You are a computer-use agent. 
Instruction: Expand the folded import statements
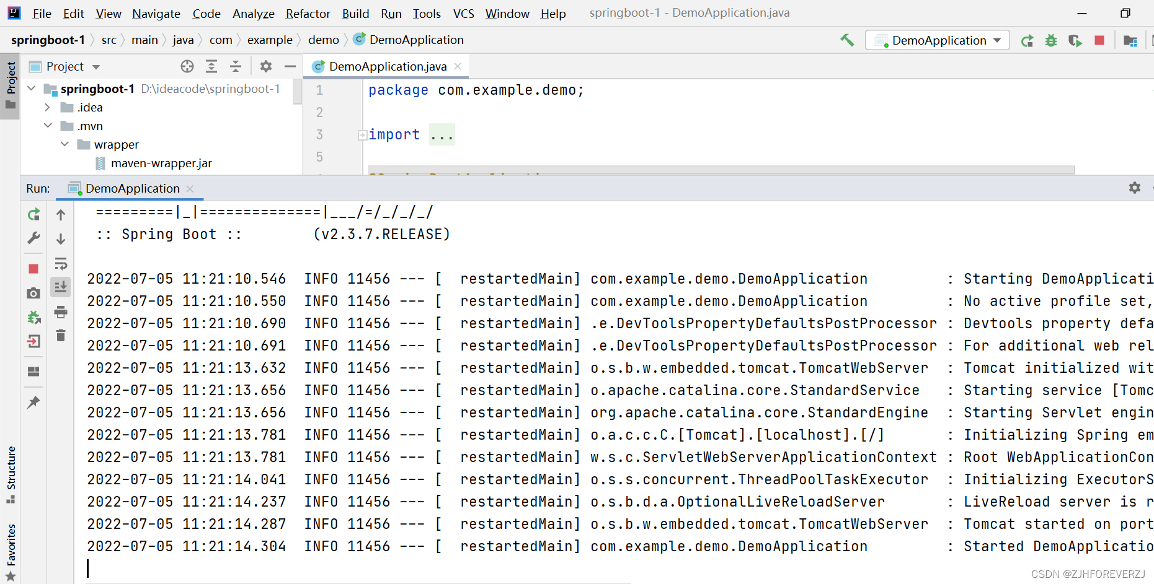tap(362, 135)
